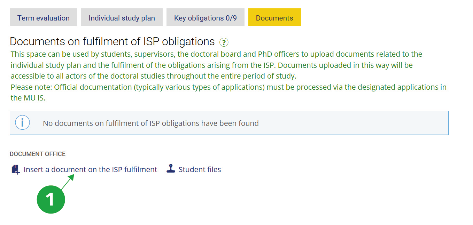Viewport: 473px width, 225px height.
Task: Click the blue info circle icon
Action: [x=23, y=123]
